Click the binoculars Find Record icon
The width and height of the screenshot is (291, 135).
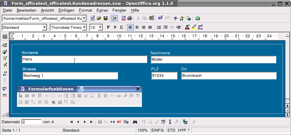point(135,122)
